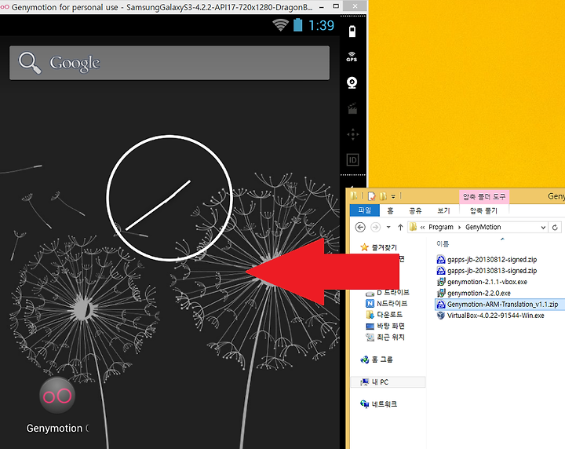Launch the Genymotion app icon on home screen
The width and height of the screenshot is (565, 449).
[57, 396]
